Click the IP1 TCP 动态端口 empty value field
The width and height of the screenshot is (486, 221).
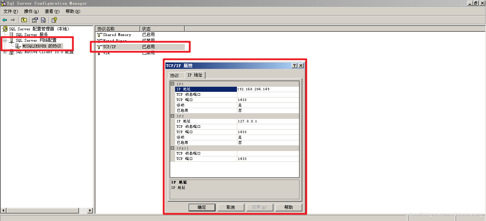[x=268, y=95]
